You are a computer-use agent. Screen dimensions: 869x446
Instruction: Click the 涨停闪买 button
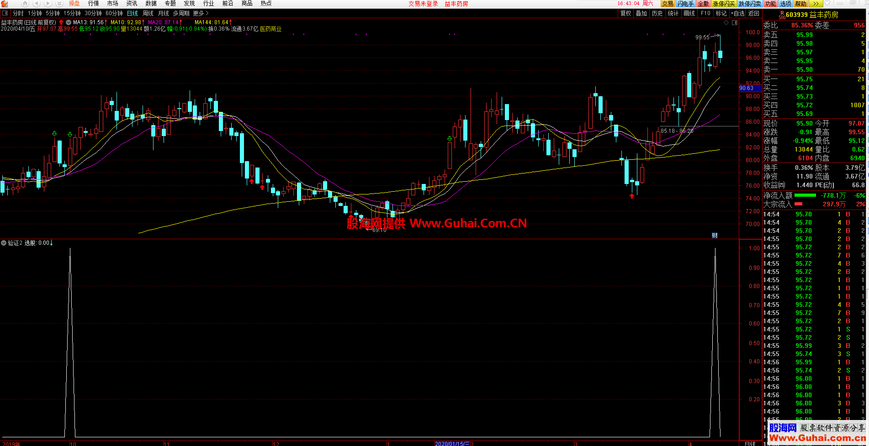724,4
